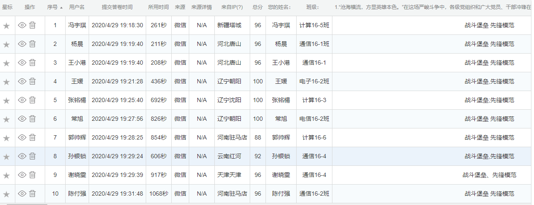Click the 所用时间 column header
The width and height of the screenshot is (534, 205).
tap(158, 7)
